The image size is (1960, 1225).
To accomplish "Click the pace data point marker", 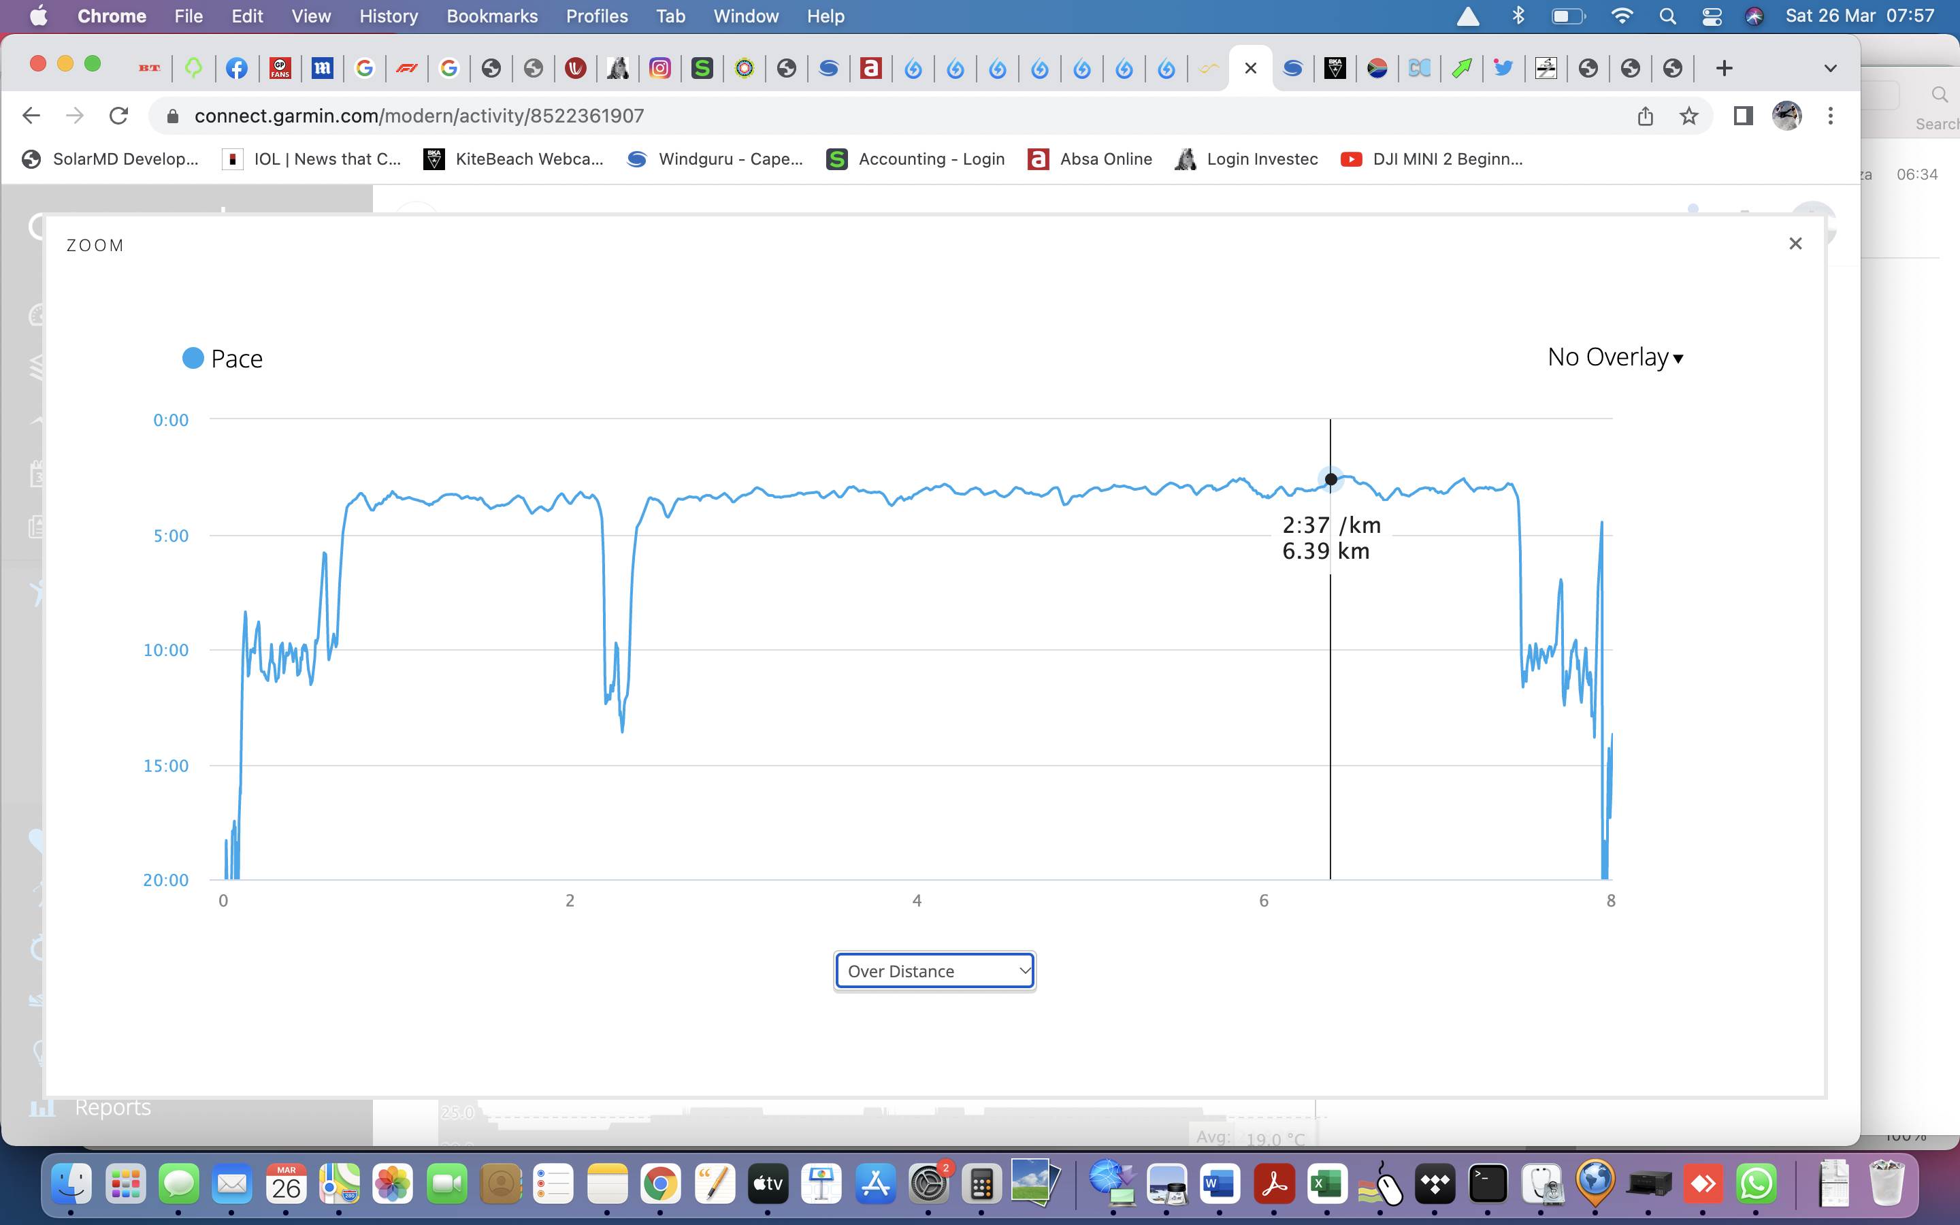I will coord(1330,480).
